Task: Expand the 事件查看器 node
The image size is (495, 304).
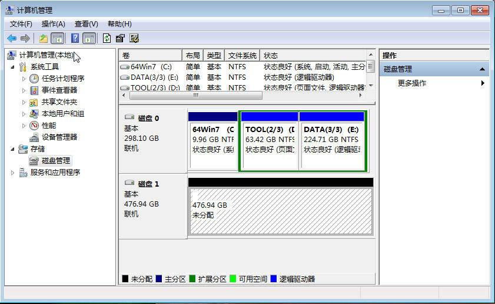Action: (x=24, y=90)
